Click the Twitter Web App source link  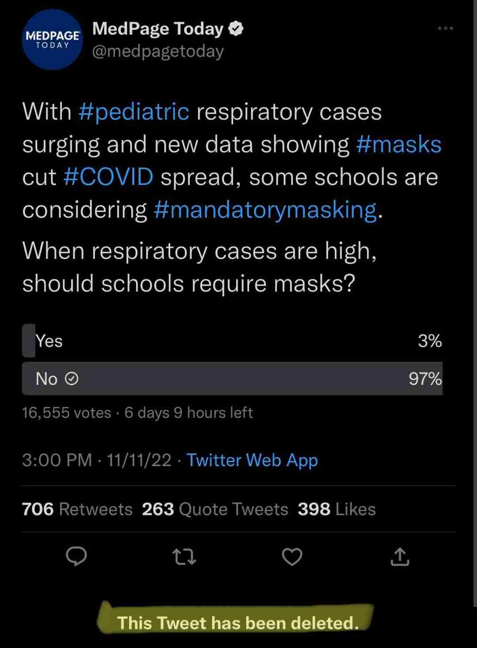coord(252,460)
